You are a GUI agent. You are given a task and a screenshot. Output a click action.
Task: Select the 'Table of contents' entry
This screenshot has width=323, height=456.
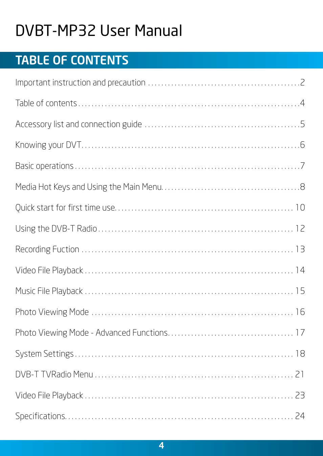(x=160, y=103)
